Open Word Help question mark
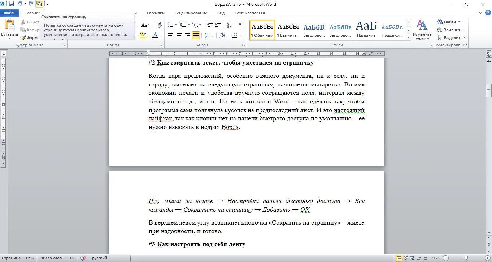 click(487, 13)
